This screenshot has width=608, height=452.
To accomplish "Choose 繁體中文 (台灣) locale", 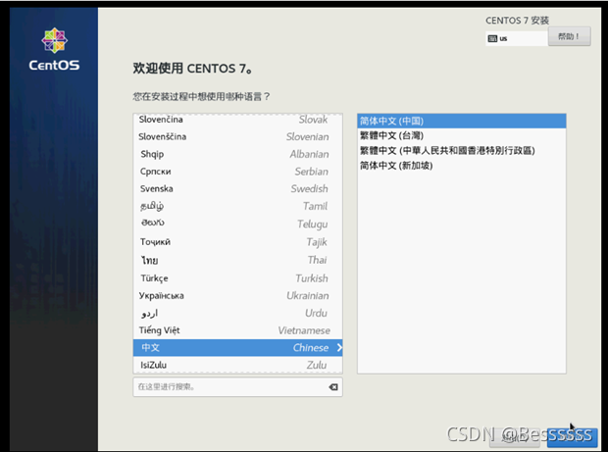I will (462, 135).
